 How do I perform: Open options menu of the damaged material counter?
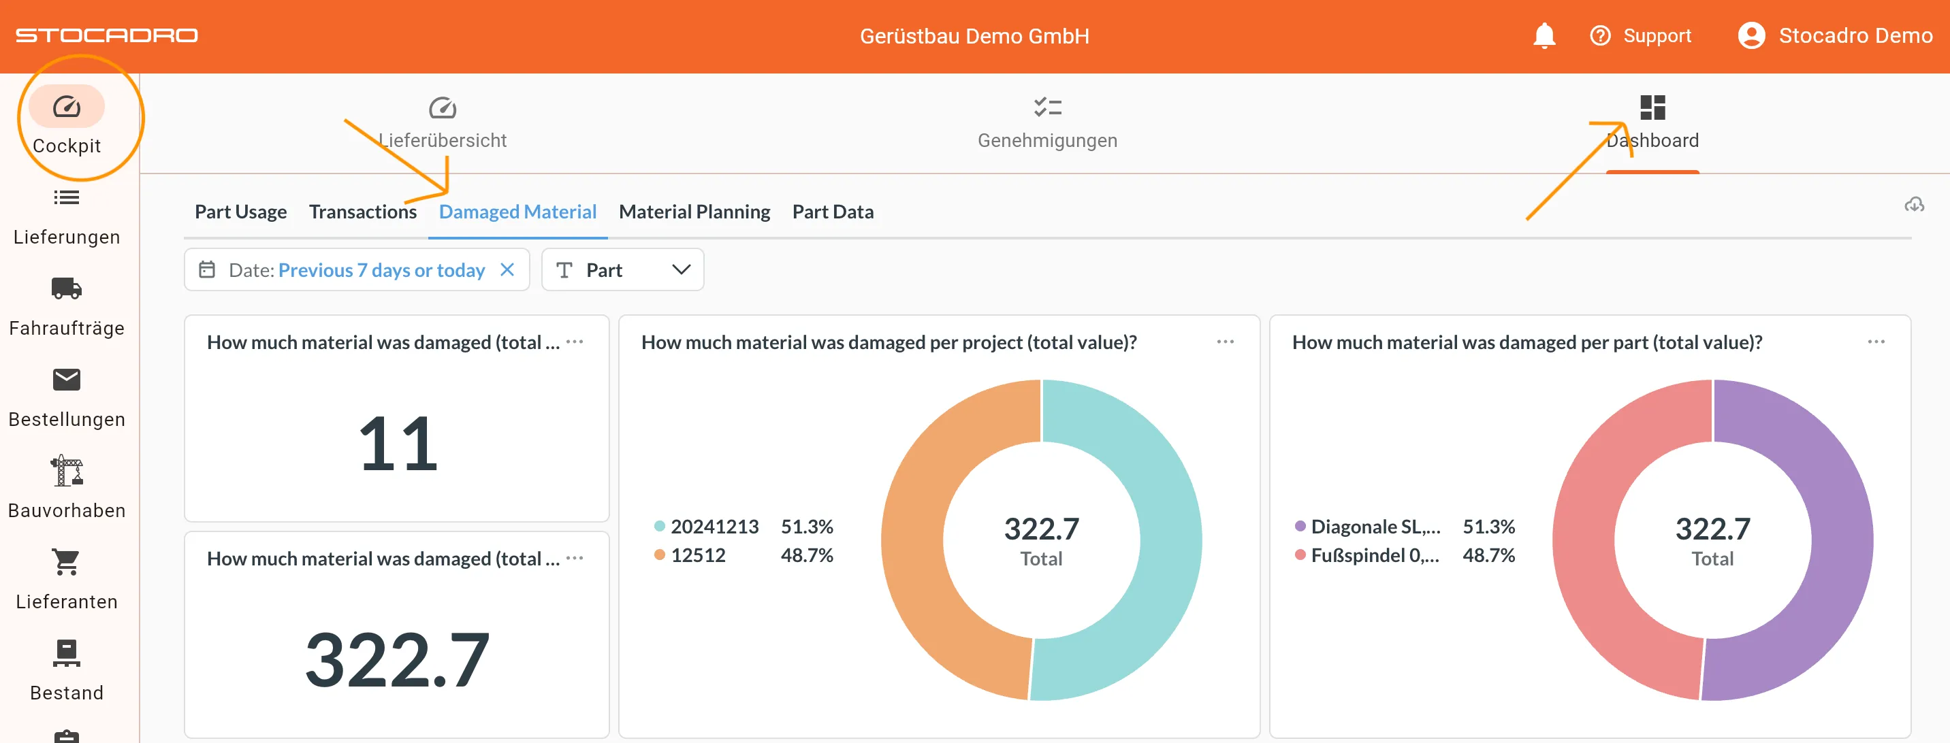point(575,342)
